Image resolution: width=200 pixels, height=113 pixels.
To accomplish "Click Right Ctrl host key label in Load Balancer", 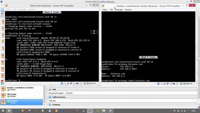I will (x=189, y=83).
